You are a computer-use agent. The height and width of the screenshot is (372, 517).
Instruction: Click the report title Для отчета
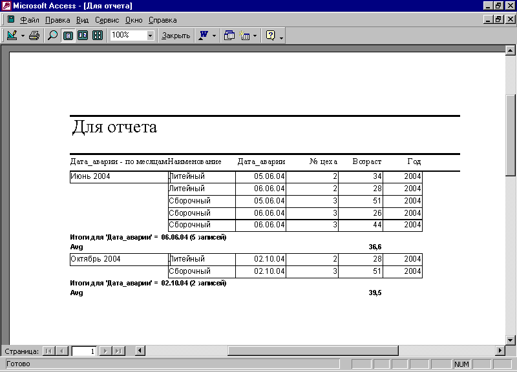tap(114, 127)
